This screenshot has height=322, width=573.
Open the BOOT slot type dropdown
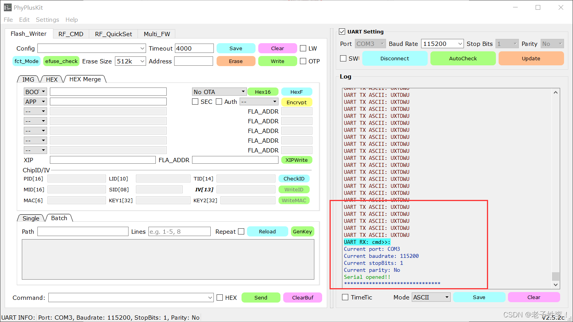[35, 92]
